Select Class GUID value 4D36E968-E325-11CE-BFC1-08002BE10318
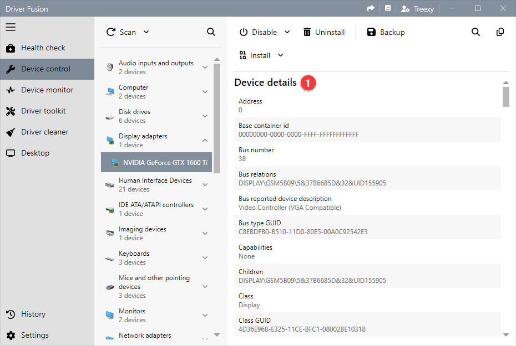The height and width of the screenshot is (346, 516). coord(302,329)
